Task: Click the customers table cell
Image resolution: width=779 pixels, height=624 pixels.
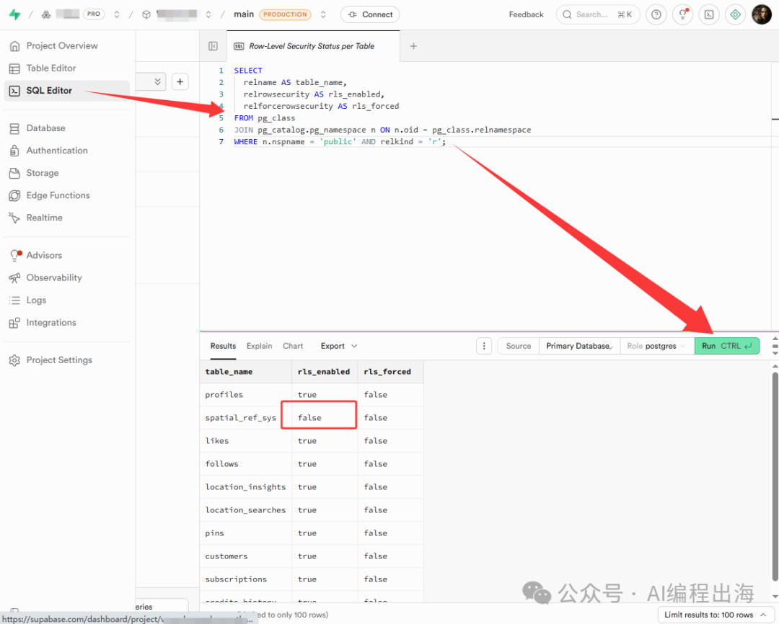Action: (x=245, y=556)
